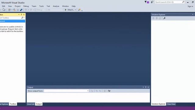This screenshot has height=110, width=195.
Task: Open the Debug menu
Action: point(26,6)
